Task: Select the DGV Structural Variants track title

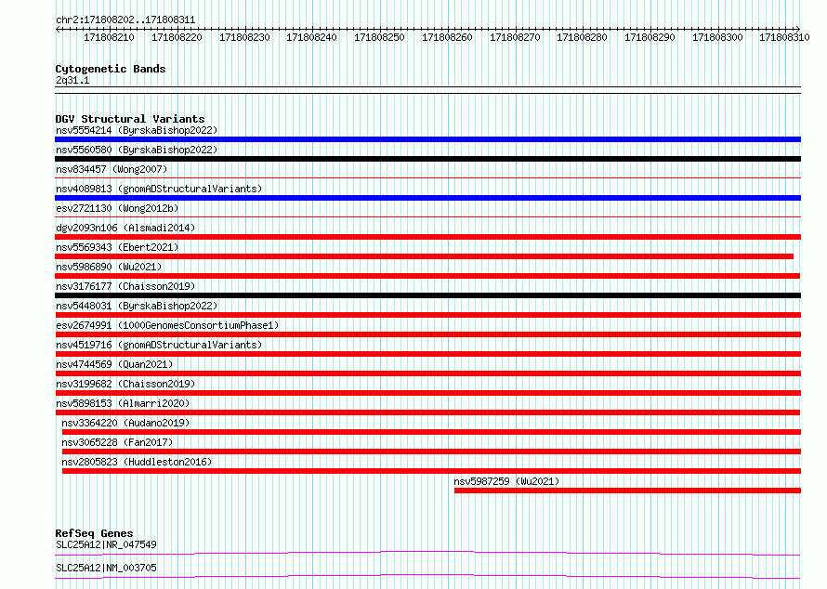Action: pyautogui.click(x=130, y=119)
